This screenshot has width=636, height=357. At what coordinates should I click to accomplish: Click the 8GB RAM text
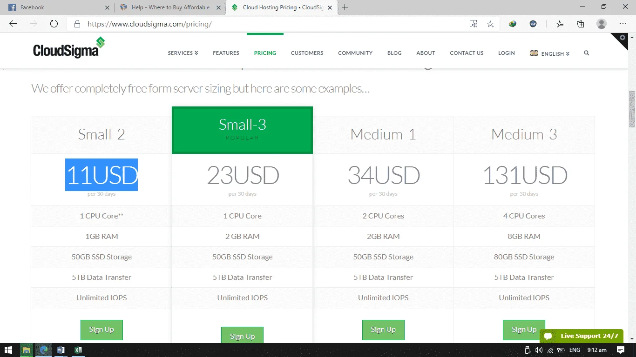click(x=524, y=237)
